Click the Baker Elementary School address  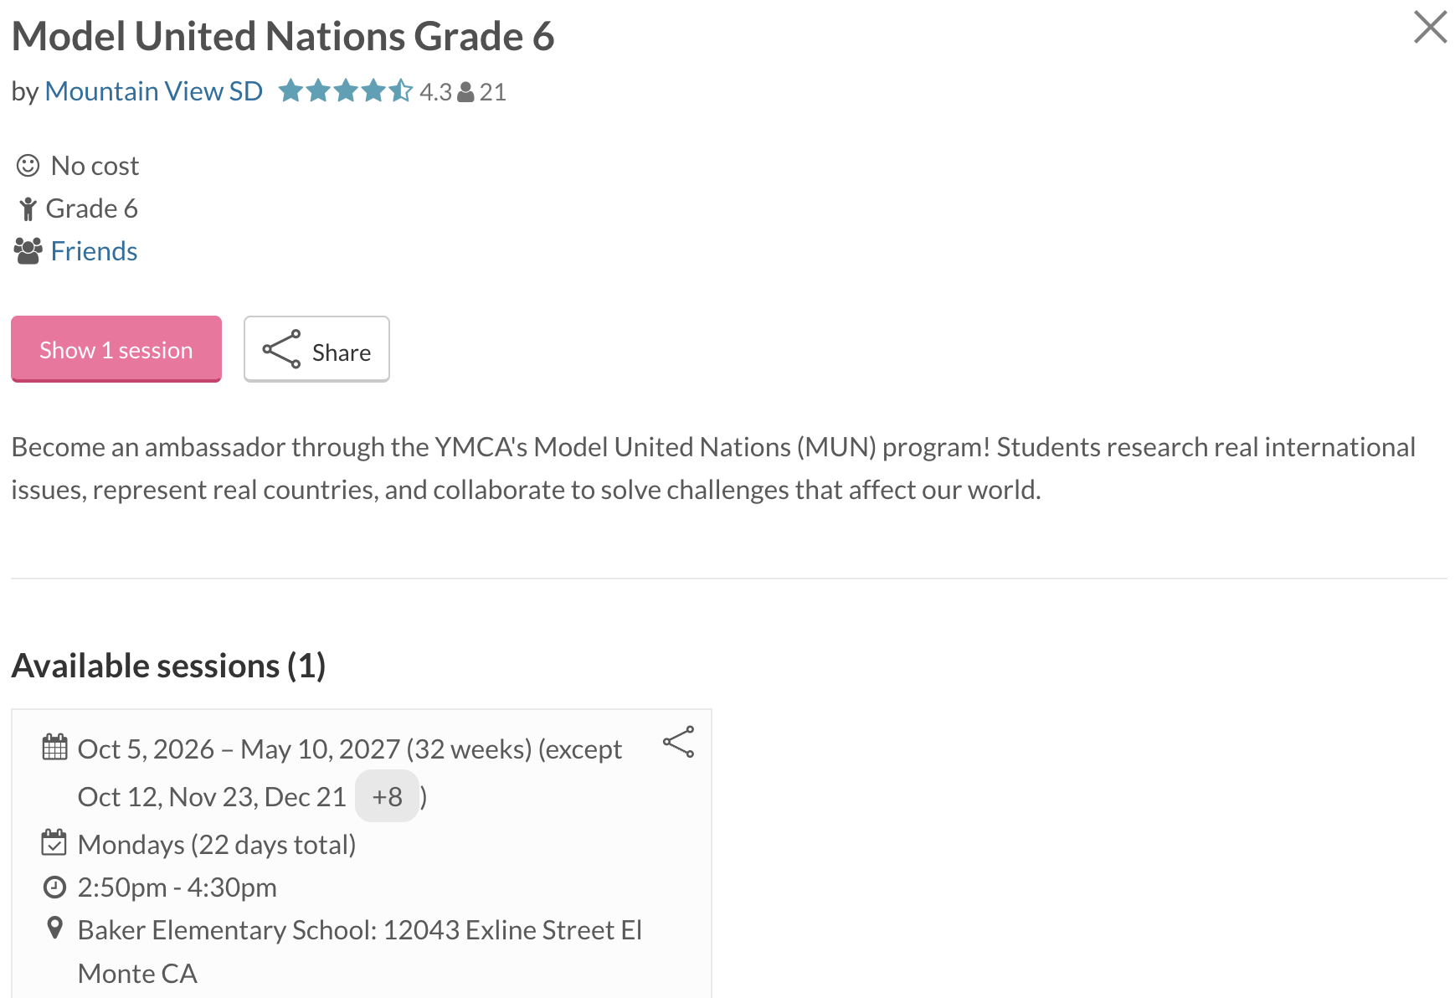pyautogui.click(x=360, y=952)
